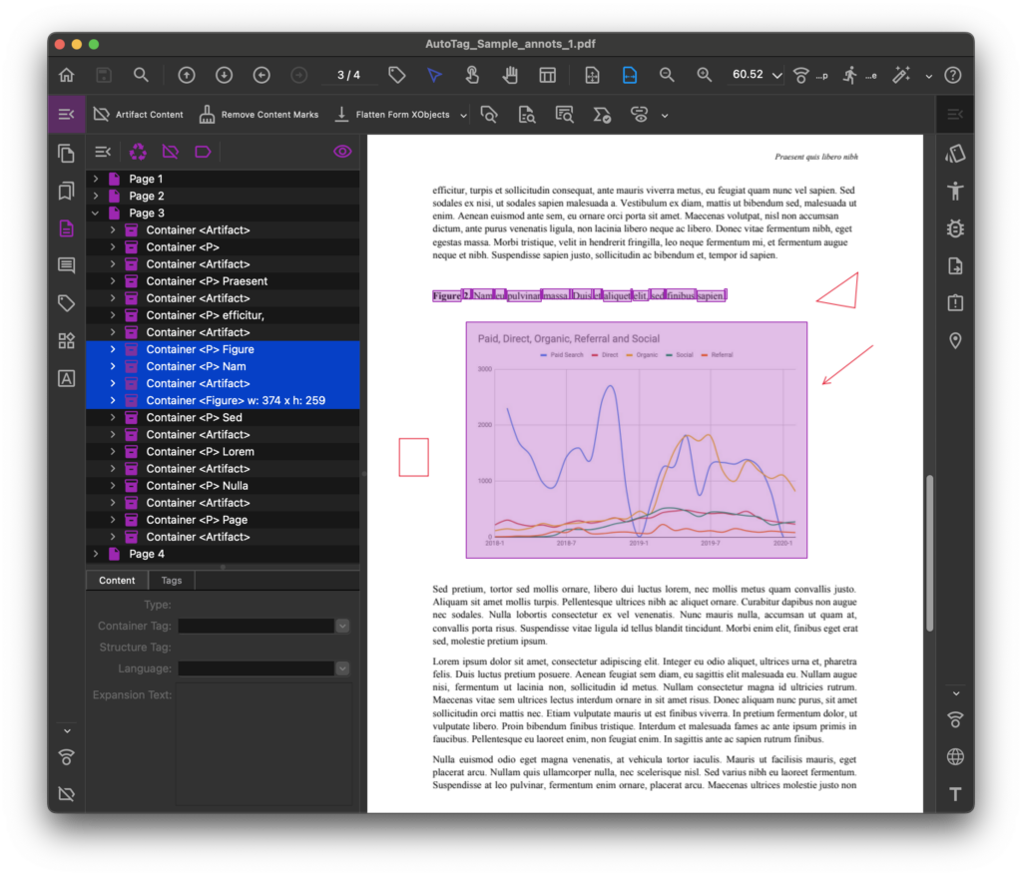Expand the Page 4 tree node

point(96,554)
